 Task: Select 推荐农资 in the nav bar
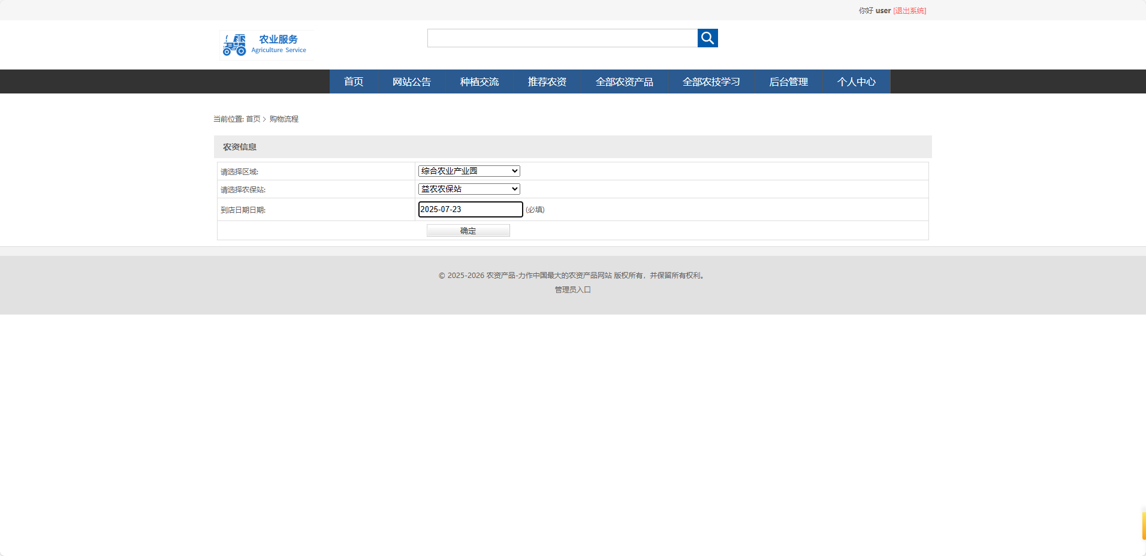547,81
